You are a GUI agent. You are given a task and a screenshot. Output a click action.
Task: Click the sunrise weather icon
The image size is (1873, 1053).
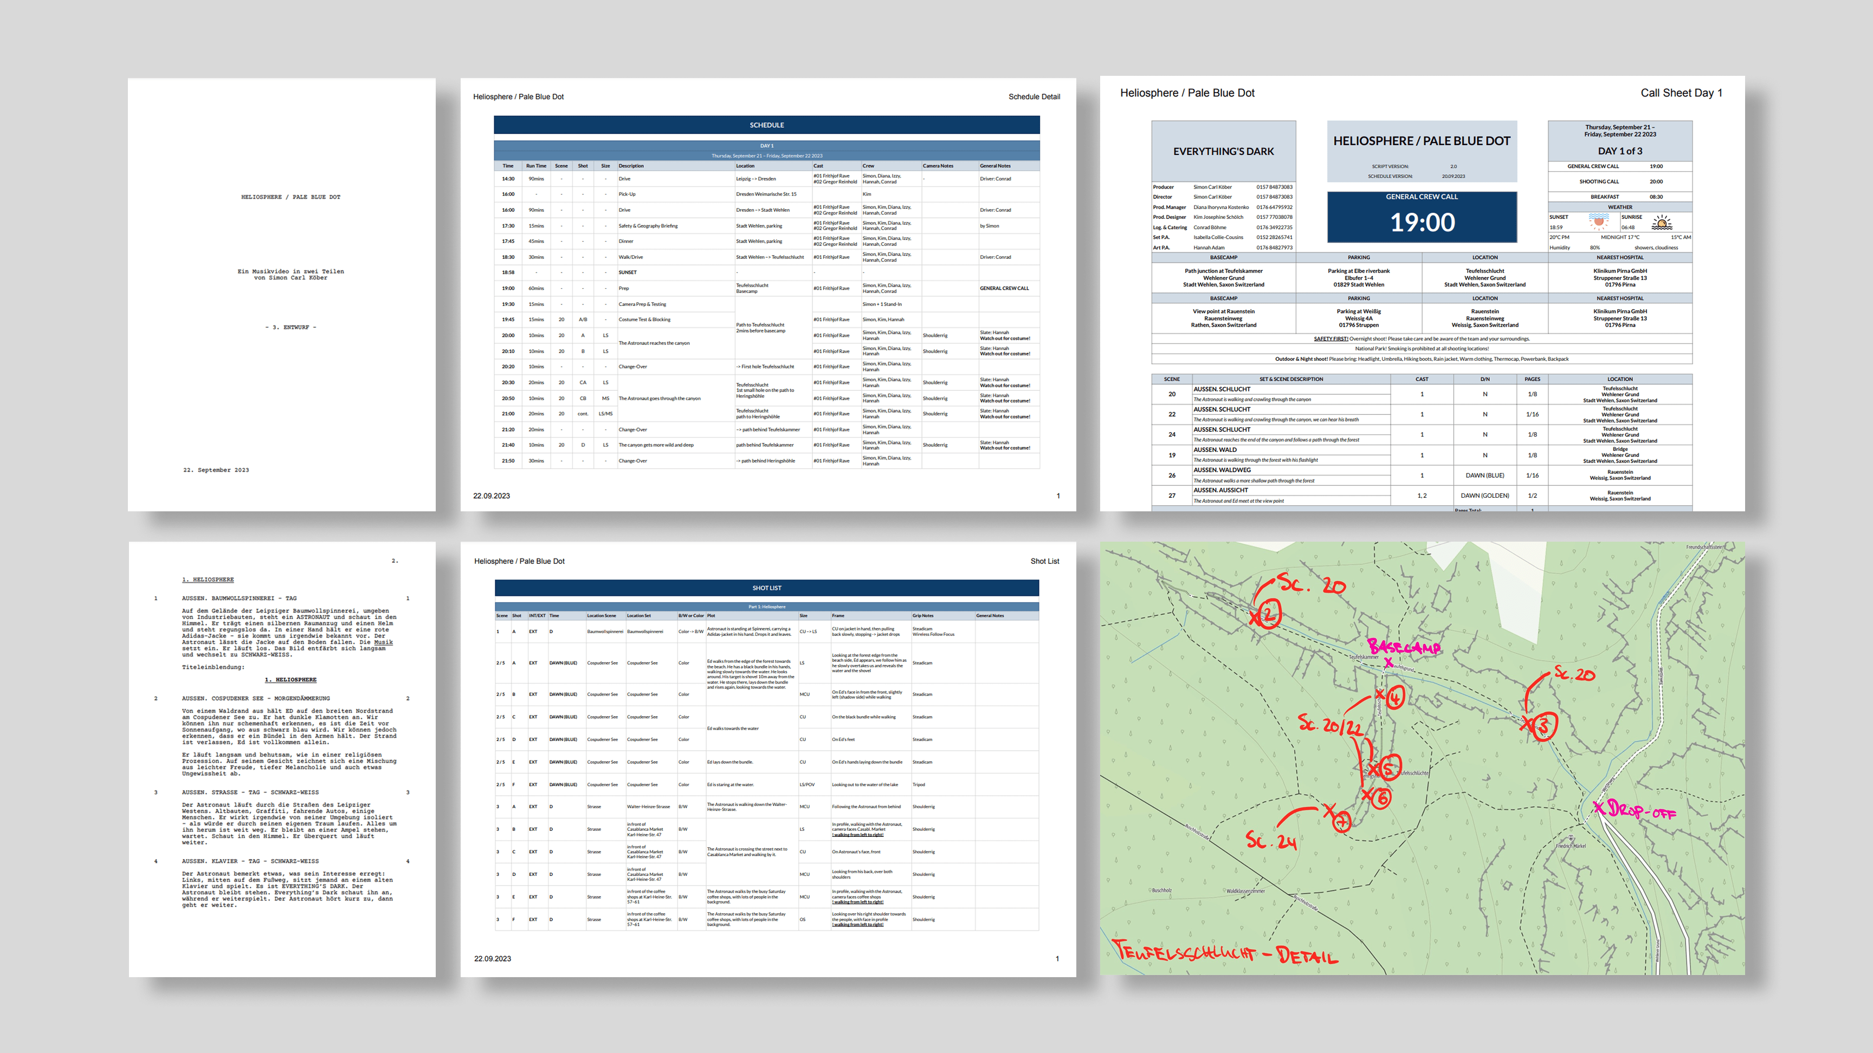[1662, 223]
